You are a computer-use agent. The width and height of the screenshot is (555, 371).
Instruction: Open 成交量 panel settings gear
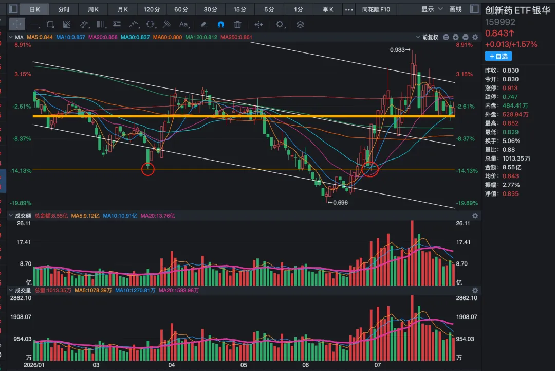(x=475, y=291)
